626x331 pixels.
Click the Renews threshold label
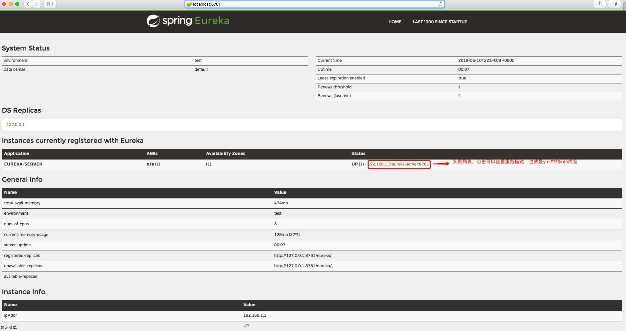[334, 87]
